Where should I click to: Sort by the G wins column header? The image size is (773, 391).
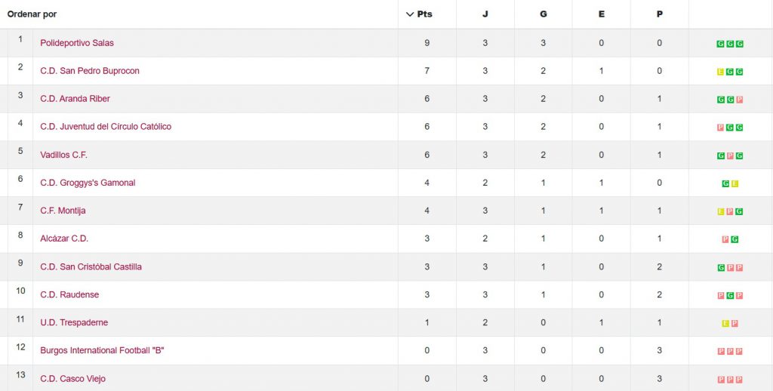tap(543, 14)
